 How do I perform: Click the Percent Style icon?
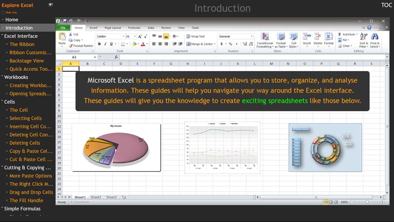(230, 44)
